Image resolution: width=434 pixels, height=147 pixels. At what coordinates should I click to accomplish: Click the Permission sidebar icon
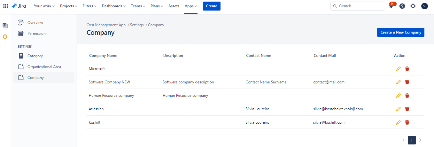click(21, 34)
